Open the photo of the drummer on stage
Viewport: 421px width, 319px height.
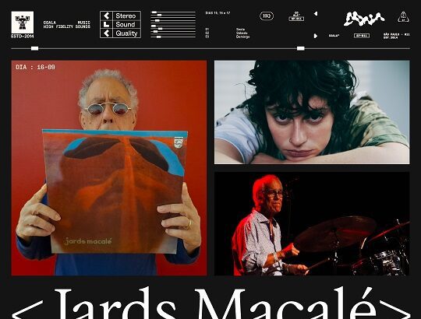[312, 224]
